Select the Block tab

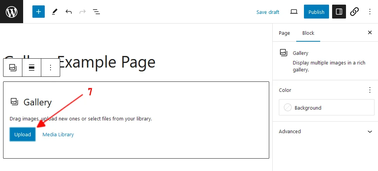click(308, 33)
